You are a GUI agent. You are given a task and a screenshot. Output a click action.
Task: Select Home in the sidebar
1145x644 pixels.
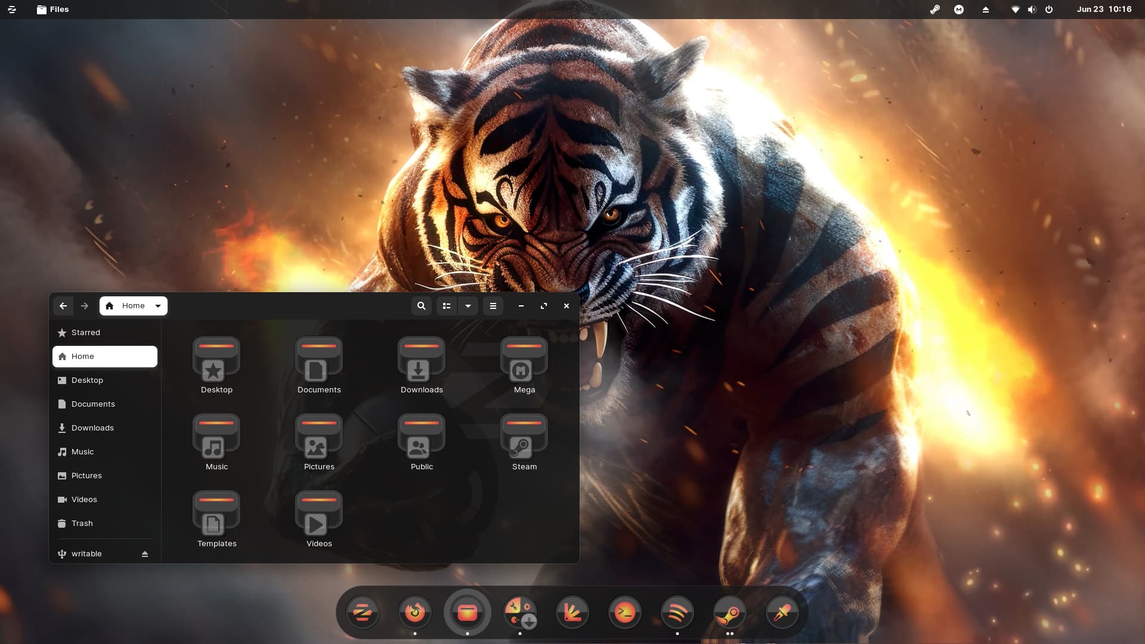105,357
